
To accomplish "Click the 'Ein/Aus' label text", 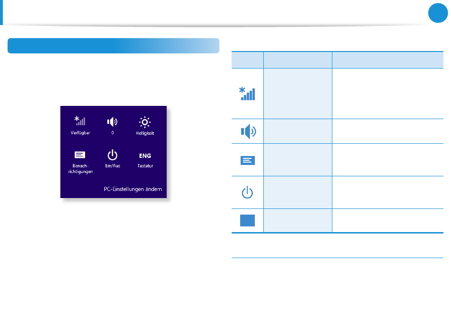I will (x=113, y=166).
